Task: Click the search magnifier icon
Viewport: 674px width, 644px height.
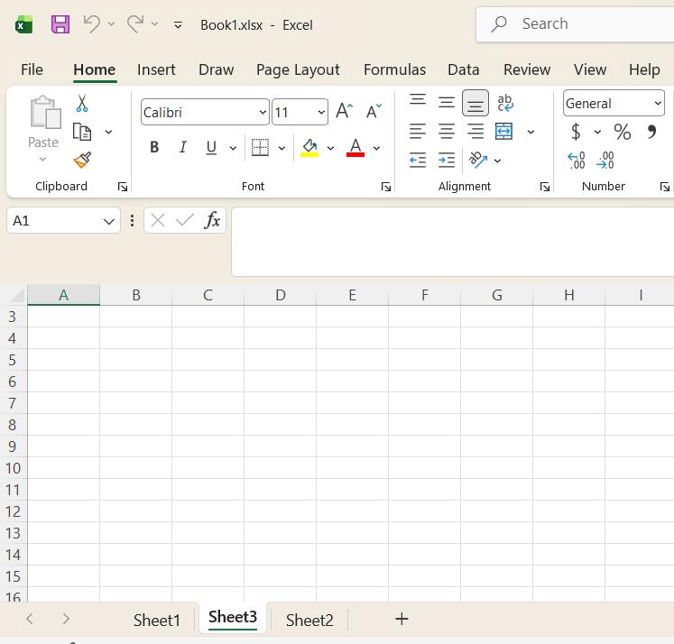Action: point(499,24)
